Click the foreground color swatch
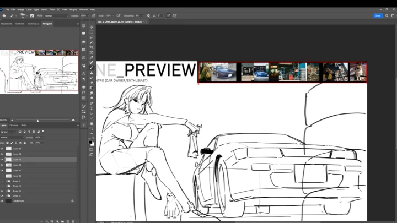 tap(90, 143)
